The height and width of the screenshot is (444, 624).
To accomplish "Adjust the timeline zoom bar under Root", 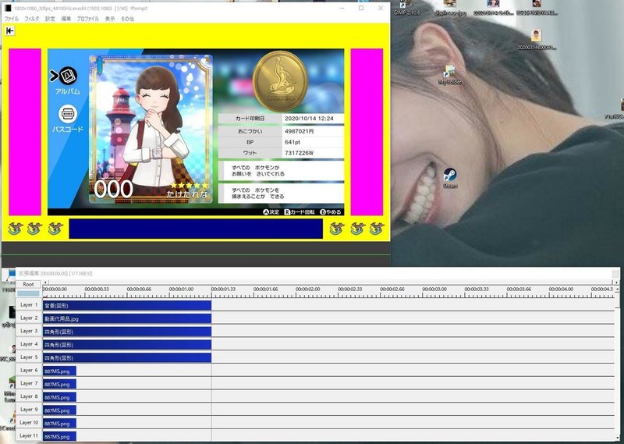I will pos(28,293).
